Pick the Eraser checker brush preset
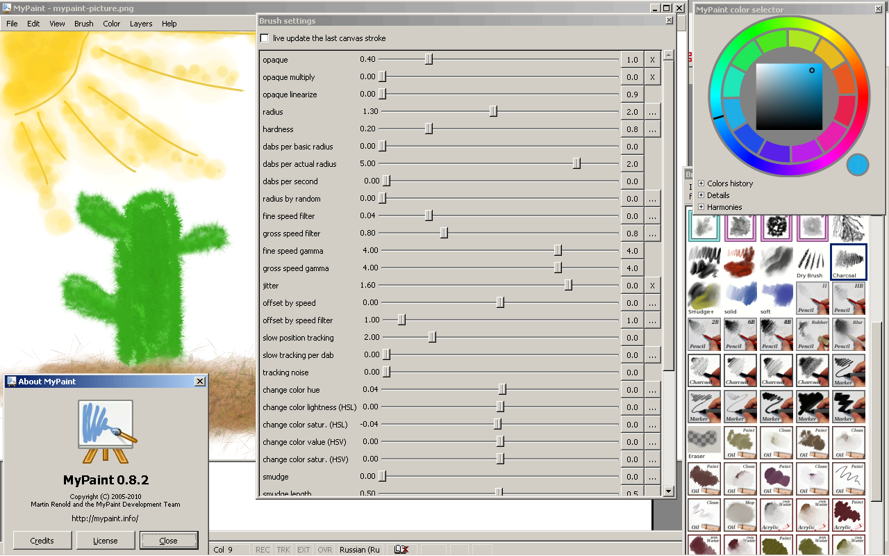Viewport: 889px width, 556px height. point(704,443)
